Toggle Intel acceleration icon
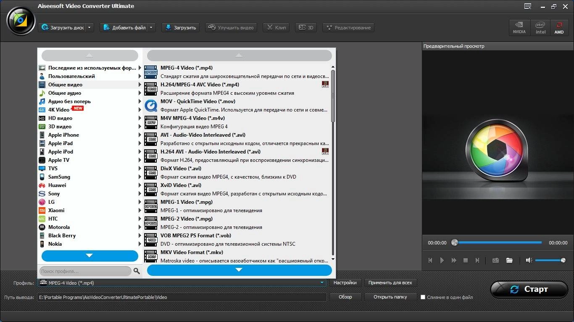The image size is (574, 322). (x=541, y=28)
